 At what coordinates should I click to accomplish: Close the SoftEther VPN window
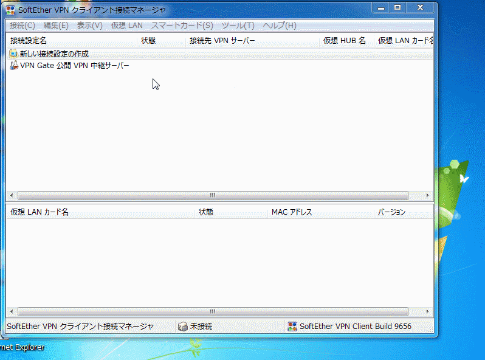[420, 8]
